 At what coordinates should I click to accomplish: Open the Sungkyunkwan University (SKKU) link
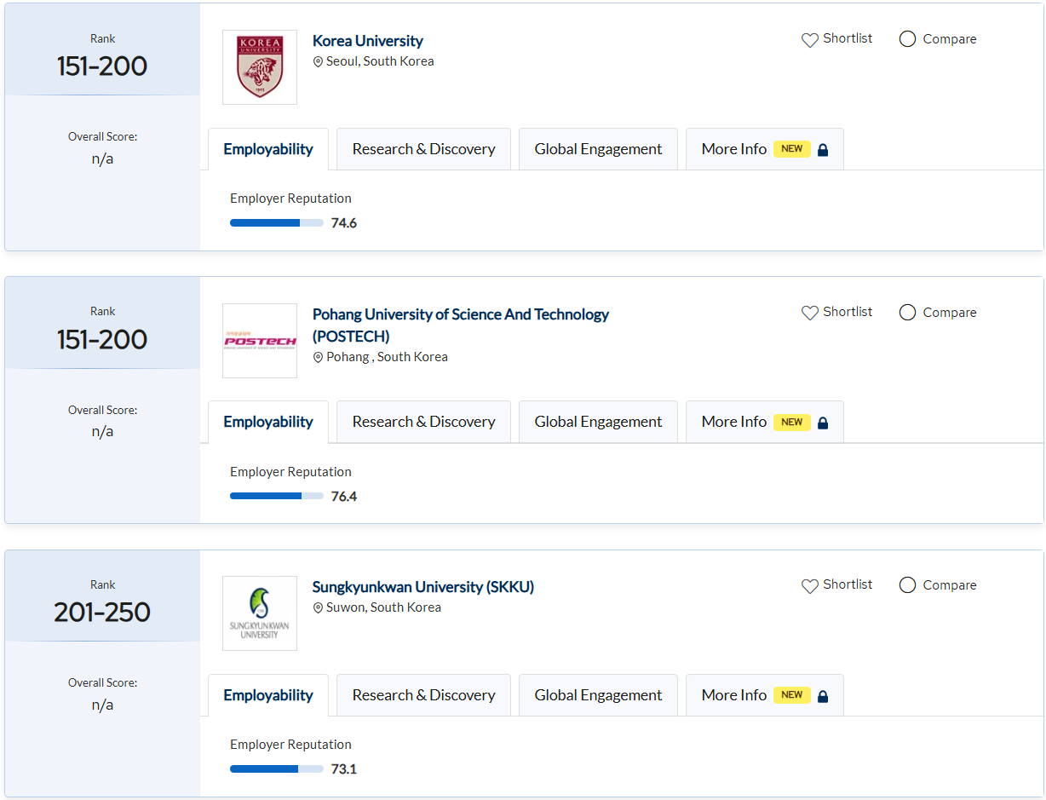pos(422,587)
